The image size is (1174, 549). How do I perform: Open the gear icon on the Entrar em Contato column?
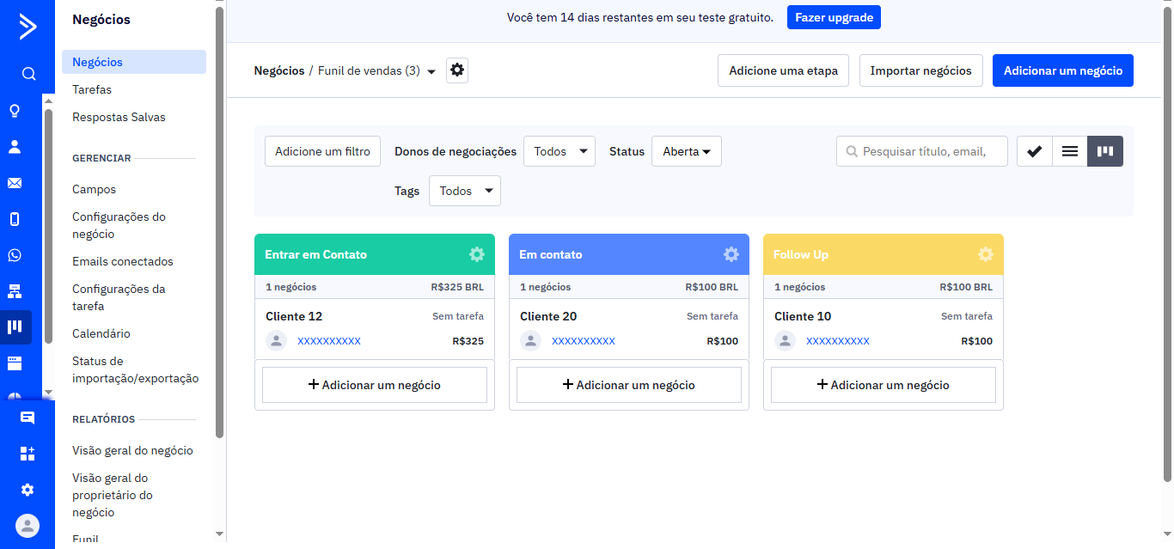point(476,253)
